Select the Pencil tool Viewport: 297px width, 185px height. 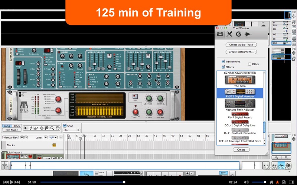pyautogui.click(x=31, y=128)
